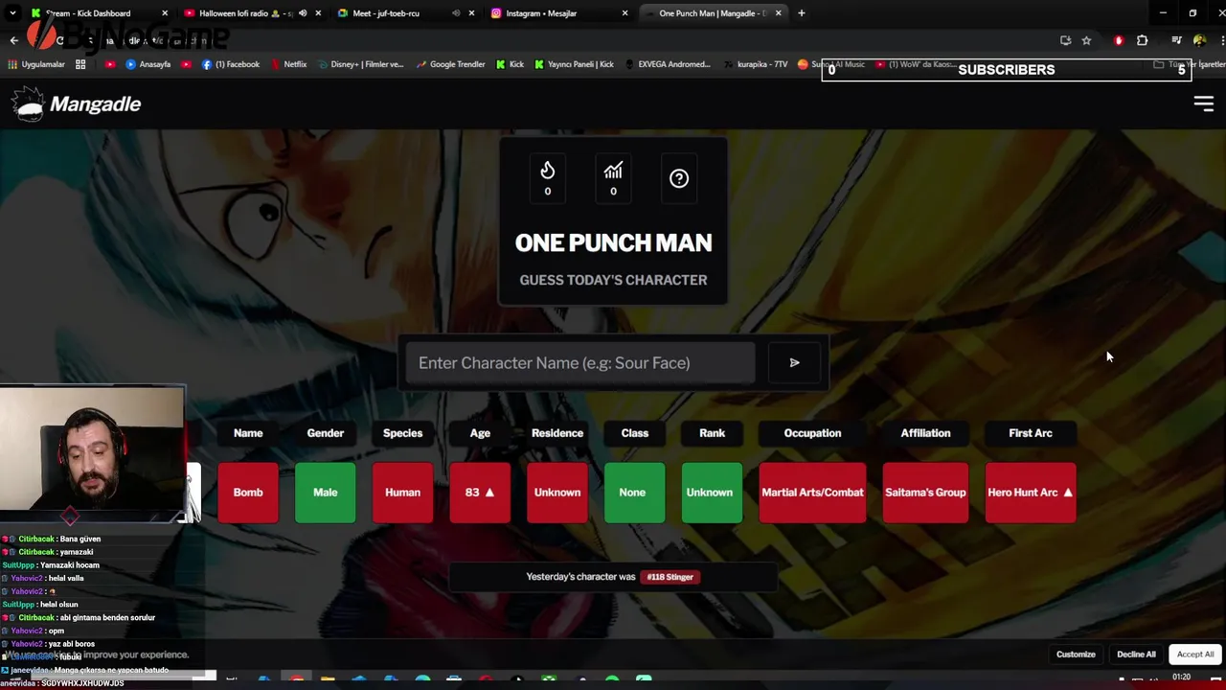
Task: Click the Name column header
Action: 248,433
